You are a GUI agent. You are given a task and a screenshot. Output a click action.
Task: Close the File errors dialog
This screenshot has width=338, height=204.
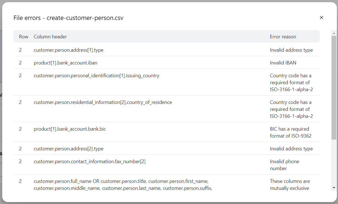321,18
